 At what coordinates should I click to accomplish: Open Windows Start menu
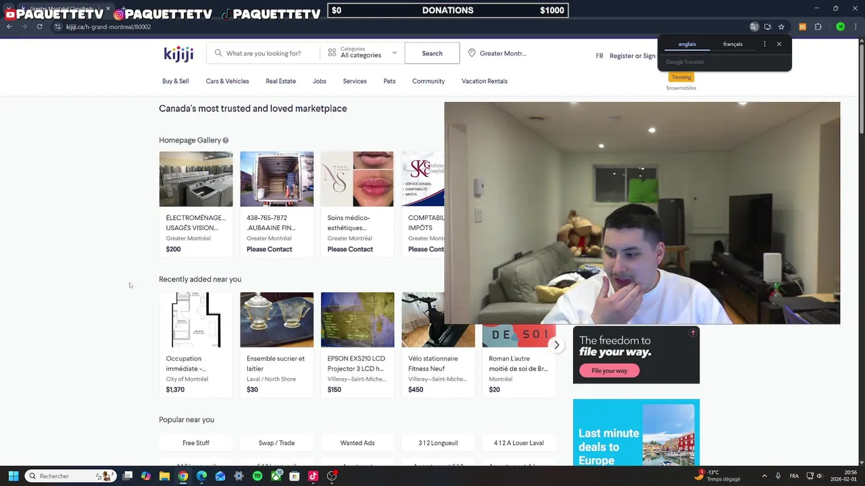(x=13, y=476)
